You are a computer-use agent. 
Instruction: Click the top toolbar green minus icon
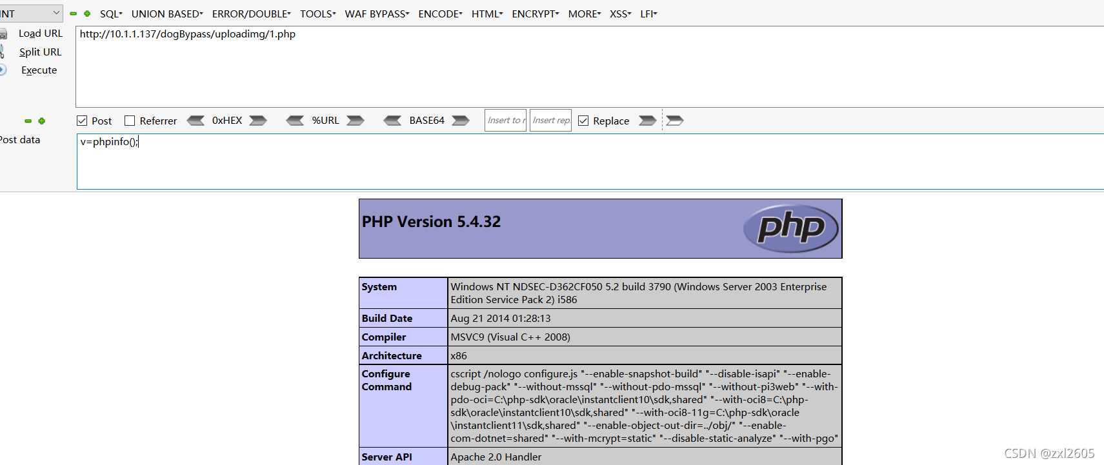tap(74, 14)
